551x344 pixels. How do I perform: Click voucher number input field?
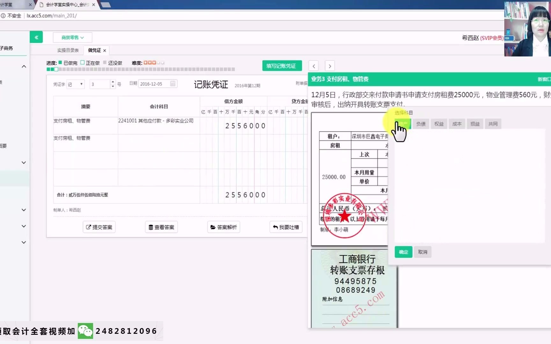(100, 84)
